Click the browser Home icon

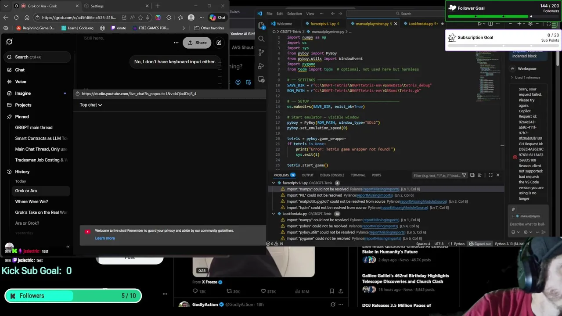[x=27, y=18]
